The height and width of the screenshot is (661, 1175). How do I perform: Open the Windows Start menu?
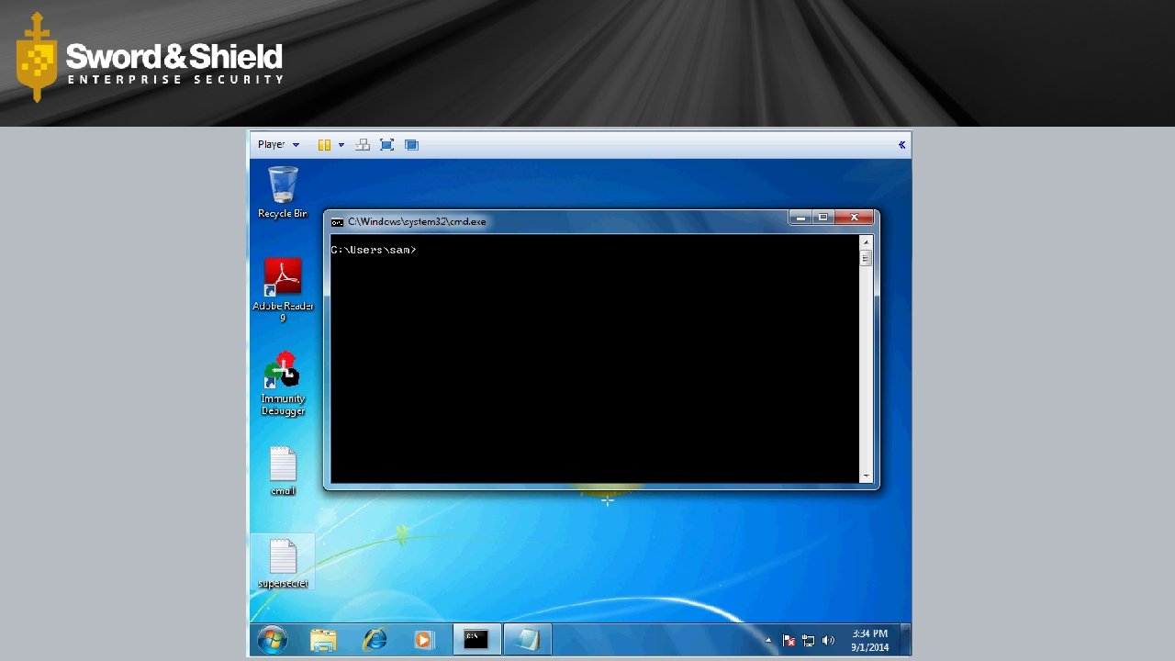(272, 639)
